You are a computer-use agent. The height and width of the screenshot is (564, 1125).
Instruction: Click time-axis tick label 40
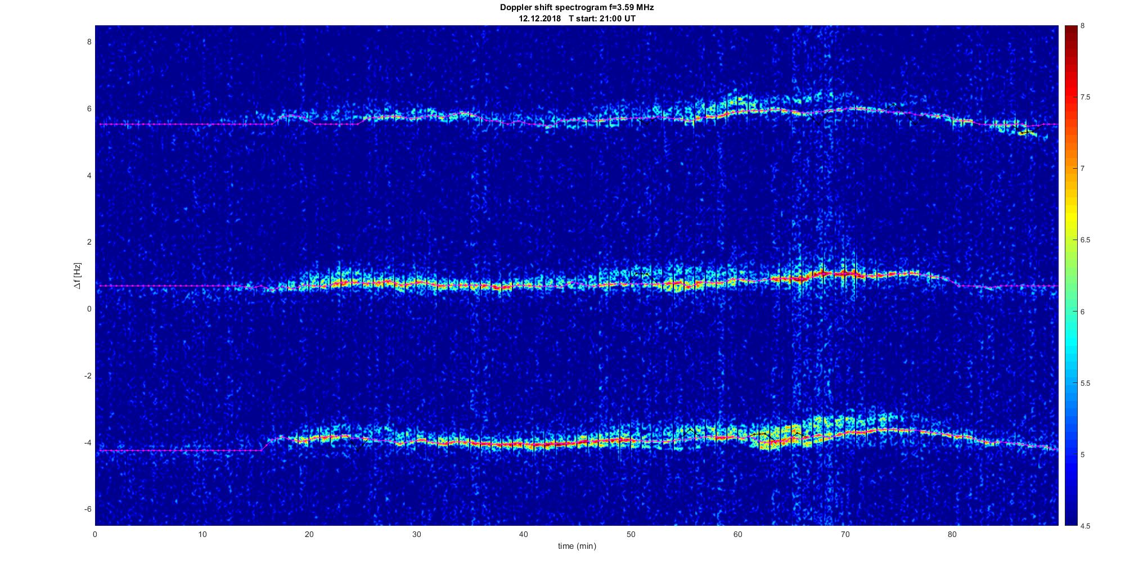(524, 534)
